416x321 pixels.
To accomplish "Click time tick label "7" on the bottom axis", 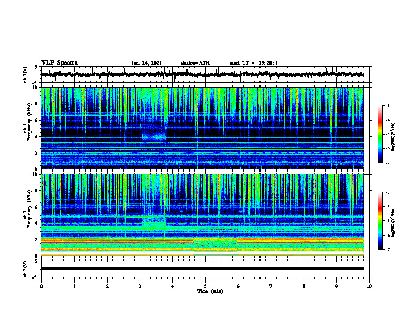I will (x=271, y=286).
